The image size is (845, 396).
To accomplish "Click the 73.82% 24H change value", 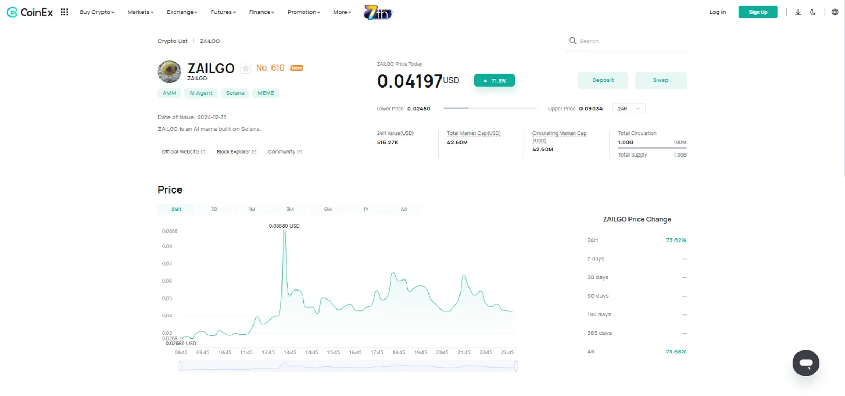I will (676, 240).
